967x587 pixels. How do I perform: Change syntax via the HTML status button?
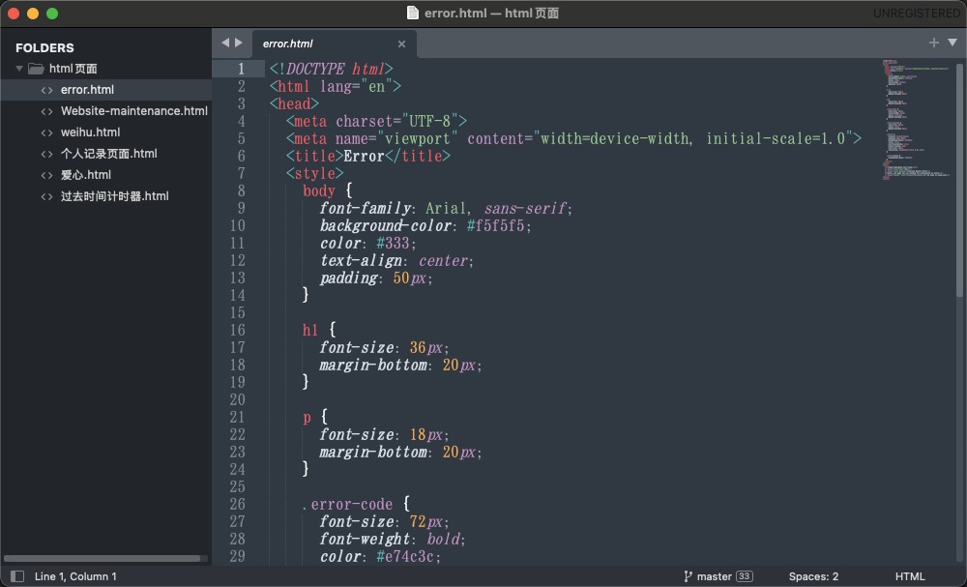tap(910, 576)
